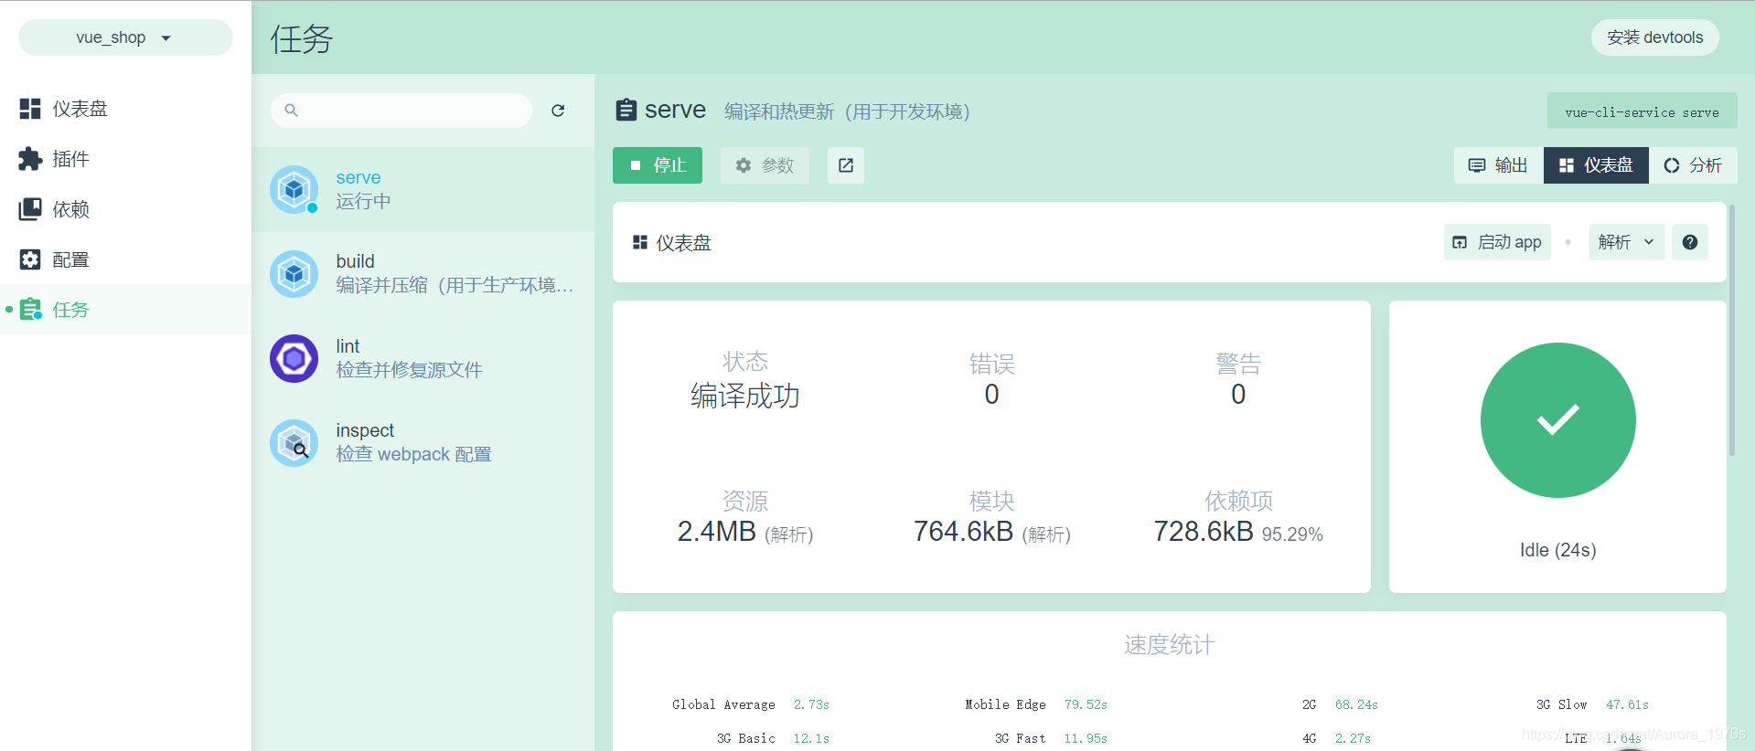Open 配置 configuration page
The image size is (1755, 751).
(x=125, y=259)
